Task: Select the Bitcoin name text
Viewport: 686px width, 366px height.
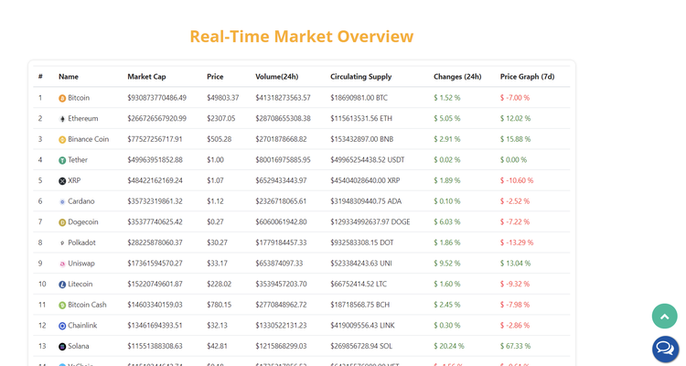Action: (x=79, y=98)
